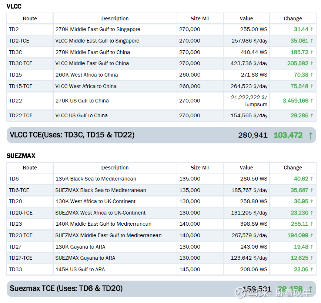Click the VLCC TCE summary bar title
Viewport: 321px width, 303px height.
point(72,135)
